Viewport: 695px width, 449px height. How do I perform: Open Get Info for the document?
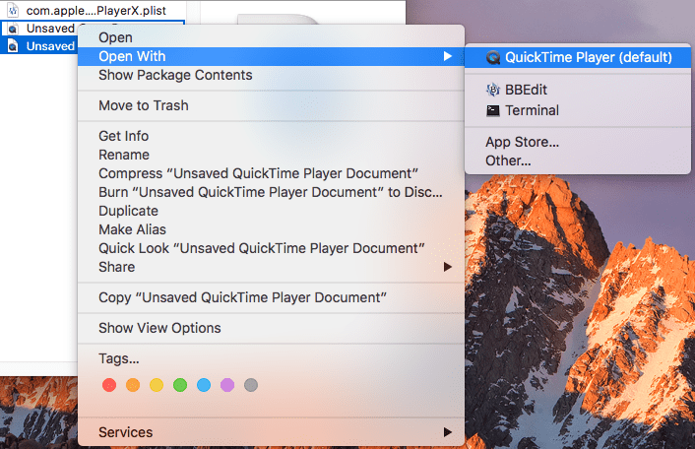tap(271, 136)
